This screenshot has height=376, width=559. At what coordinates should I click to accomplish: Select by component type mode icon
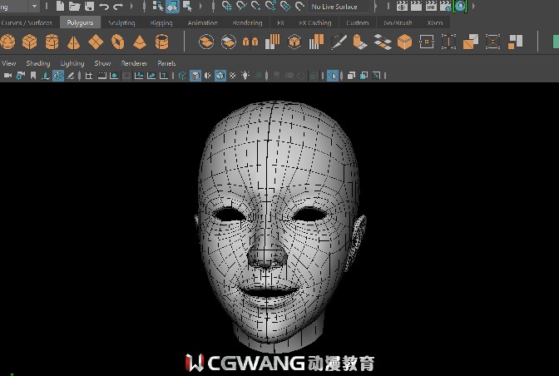pyautogui.click(x=187, y=6)
